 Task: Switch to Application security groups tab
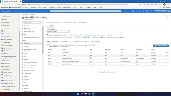pos(81,42)
